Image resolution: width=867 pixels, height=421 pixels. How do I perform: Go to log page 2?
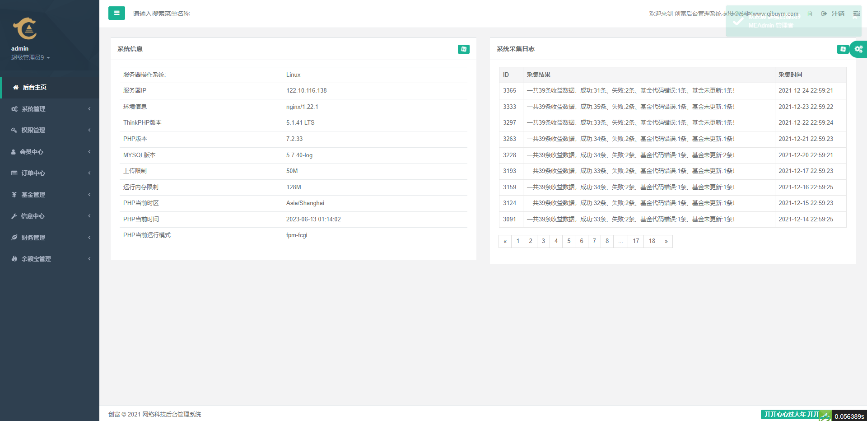coord(531,241)
